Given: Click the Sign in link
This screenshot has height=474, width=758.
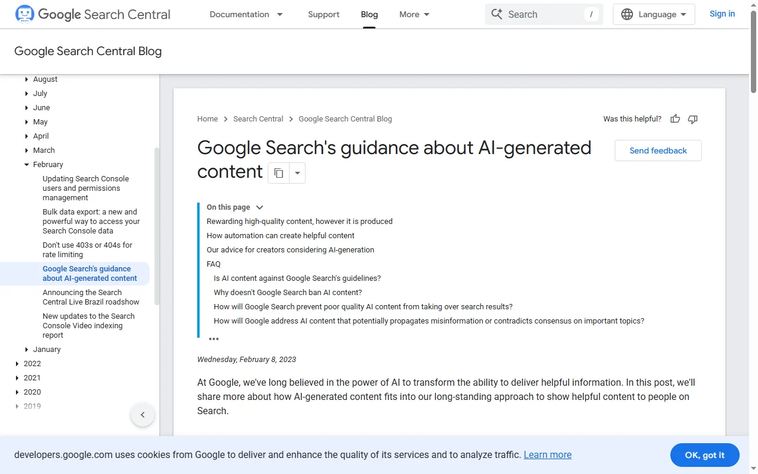Looking at the screenshot, I should click(x=722, y=14).
